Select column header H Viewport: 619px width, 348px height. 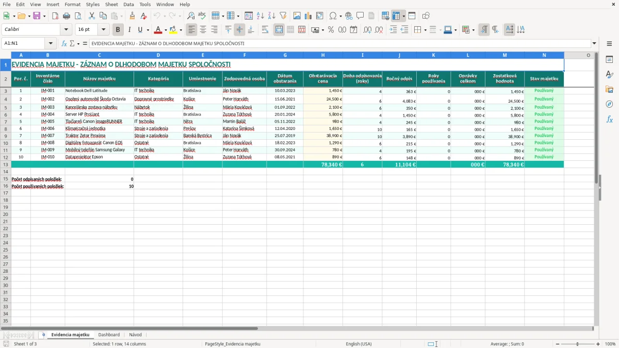[323, 55]
